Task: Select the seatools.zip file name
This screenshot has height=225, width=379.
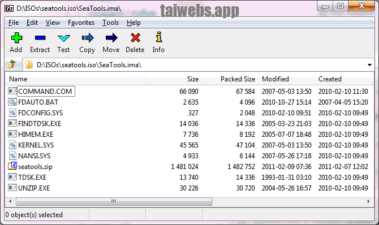Action: click(35, 167)
